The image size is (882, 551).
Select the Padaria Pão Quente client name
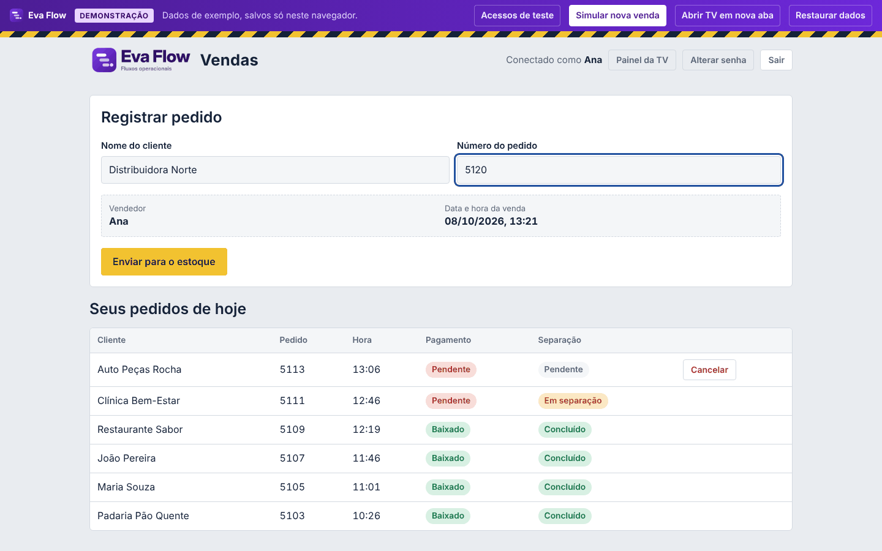point(143,516)
